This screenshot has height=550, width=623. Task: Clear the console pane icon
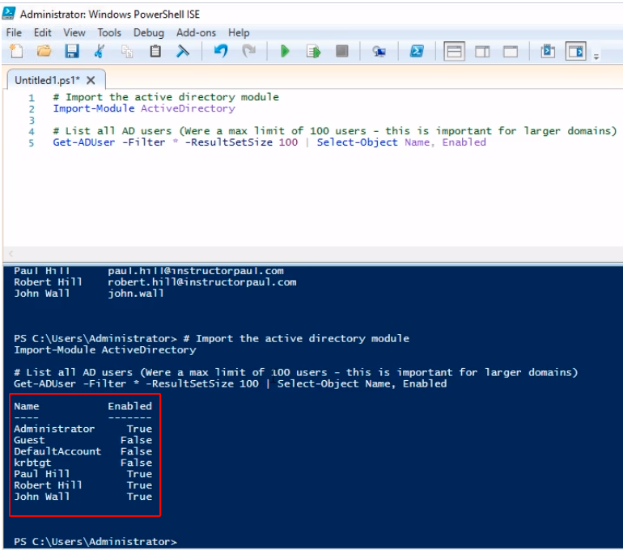(182, 51)
